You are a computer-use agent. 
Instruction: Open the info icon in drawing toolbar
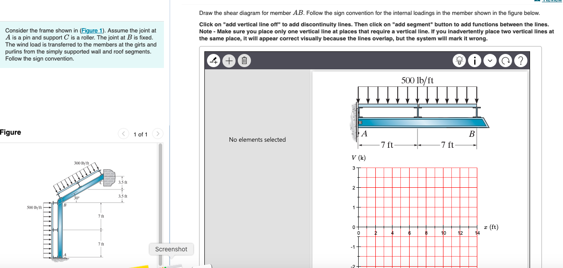(475, 61)
